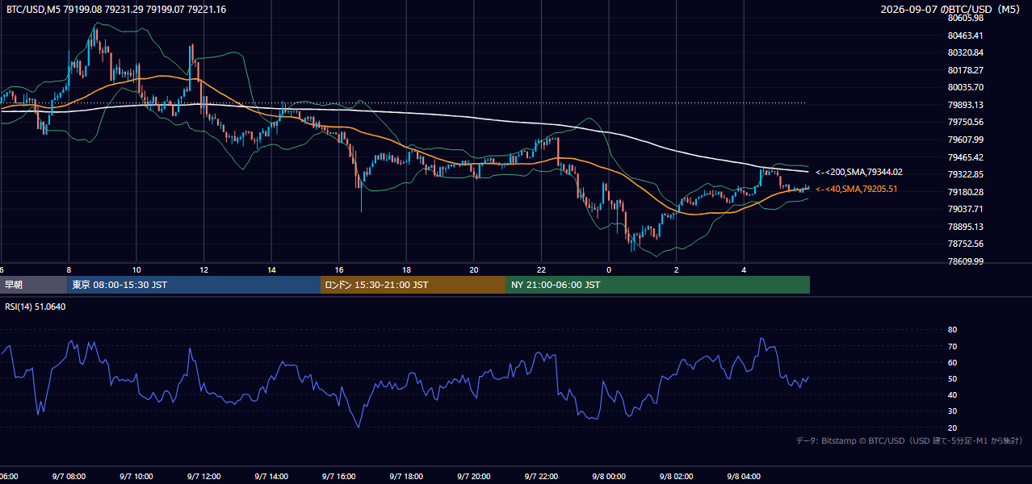This screenshot has width=1032, height=484.
Task: Click the 80605.98 price axis value
Action: click(x=966, y=18)
